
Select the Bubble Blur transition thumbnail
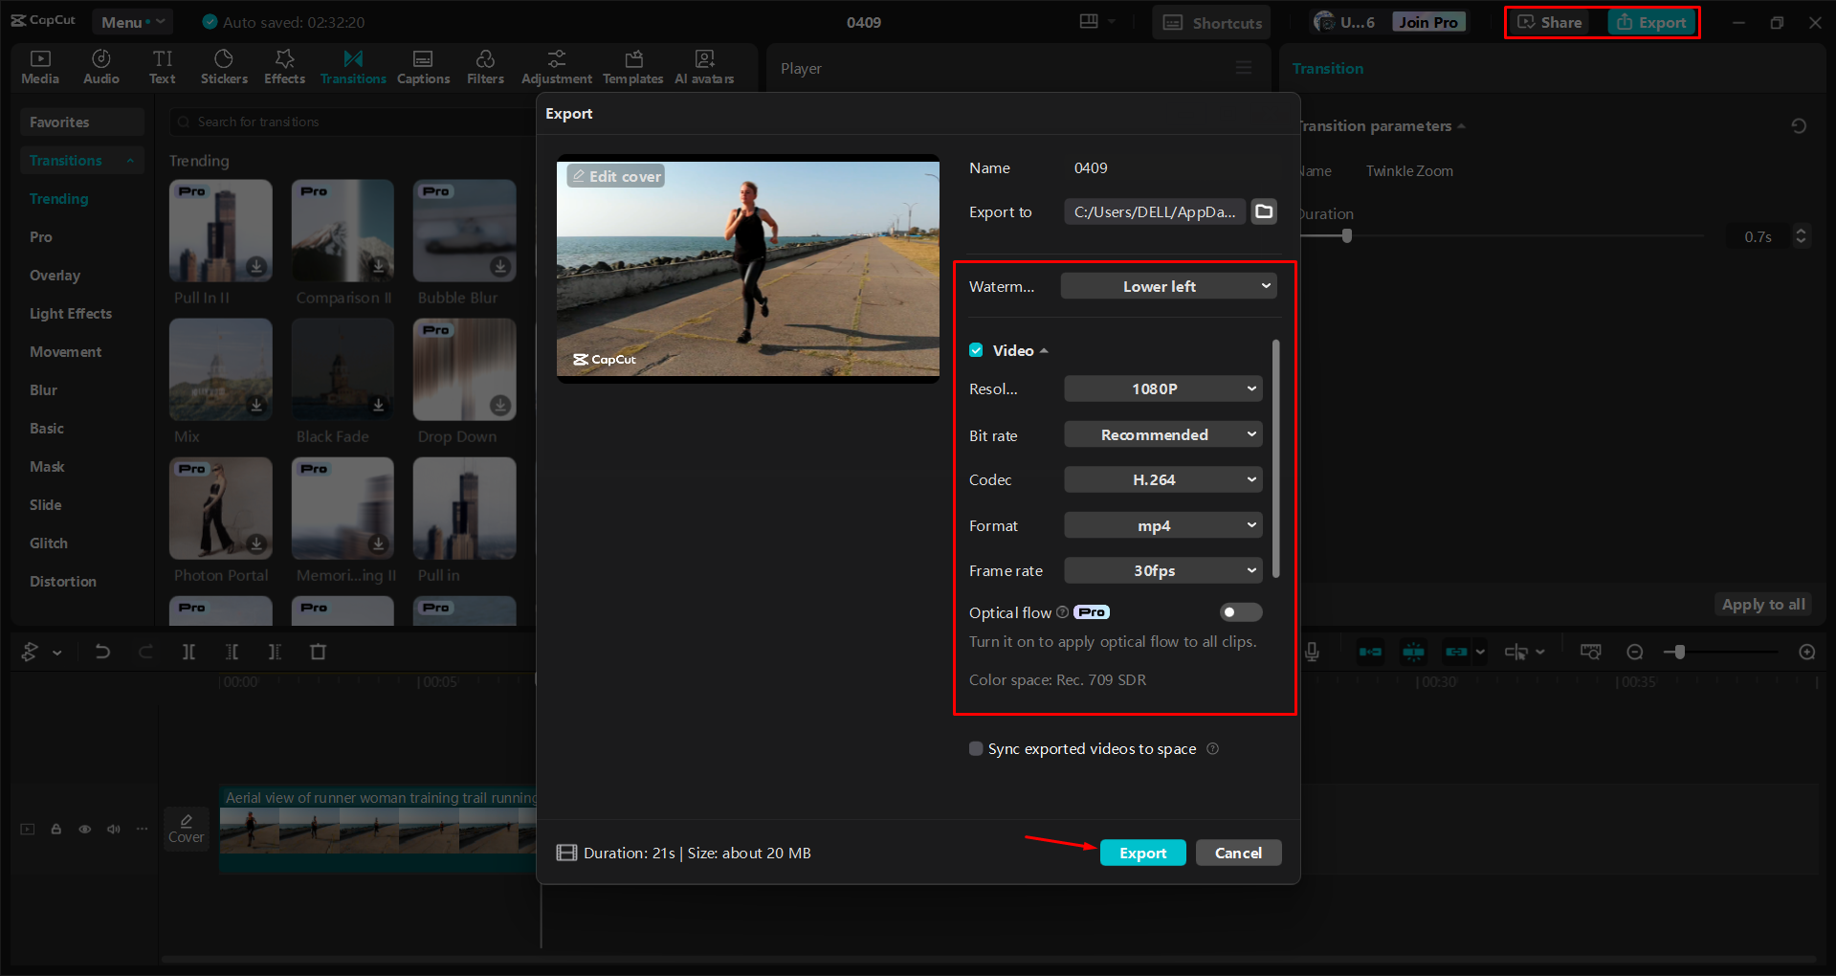click(463, 231)
